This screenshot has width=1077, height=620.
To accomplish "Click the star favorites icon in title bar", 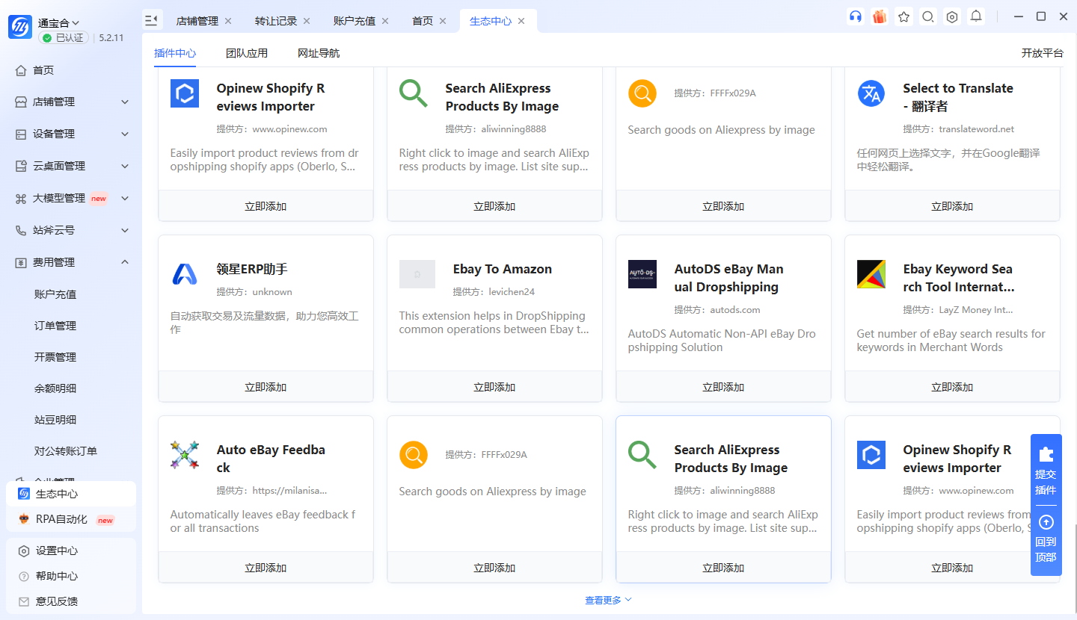I will (x=904, y=16).
